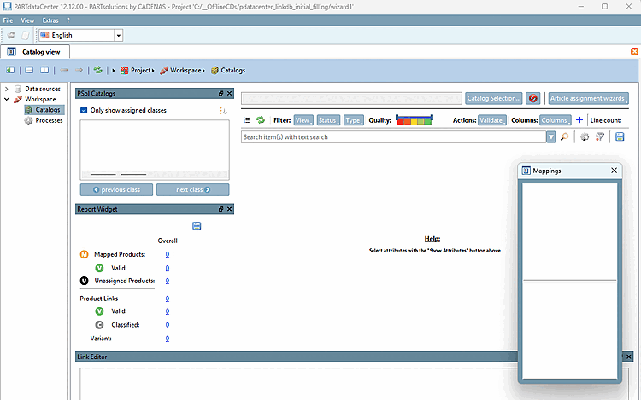Image resolution: width=641 pixels, height=400 pixels.
Task: Select Processes under Workspace
Action: [x=49, y=120]
